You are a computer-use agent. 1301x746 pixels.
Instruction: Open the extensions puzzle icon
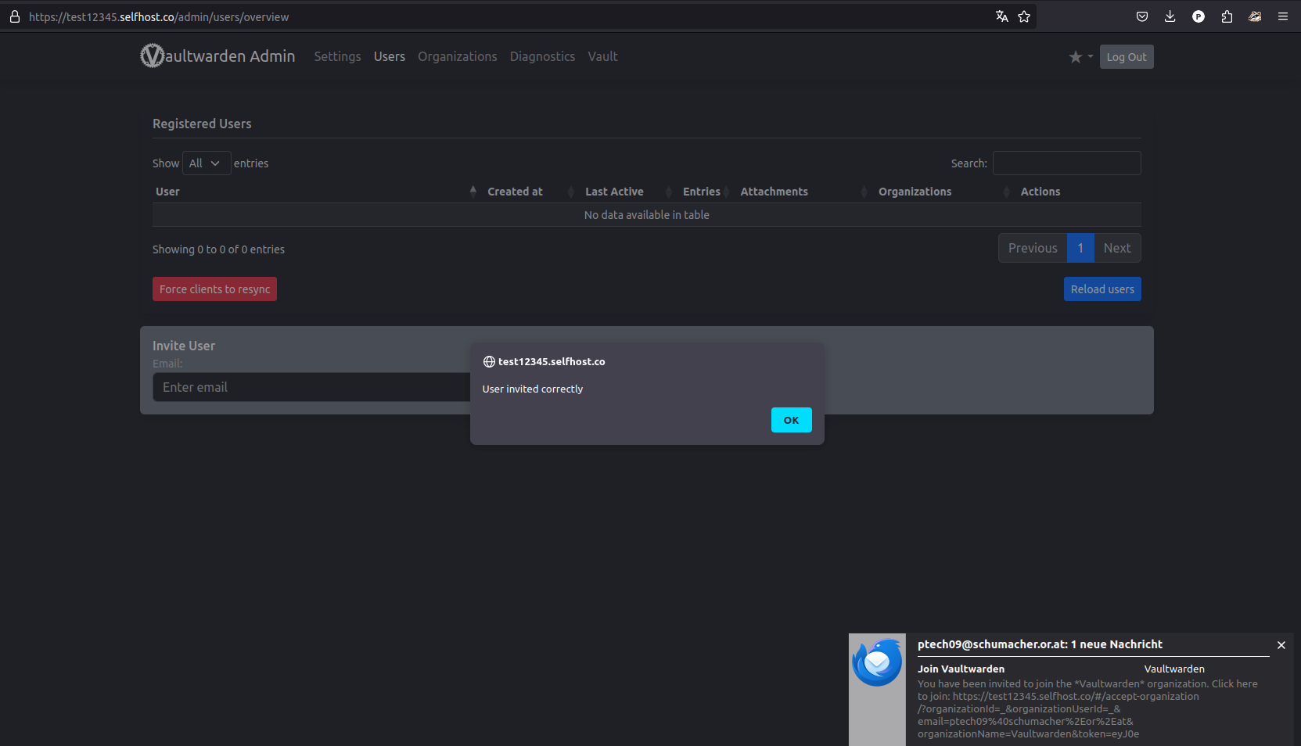click(1227, 16)
